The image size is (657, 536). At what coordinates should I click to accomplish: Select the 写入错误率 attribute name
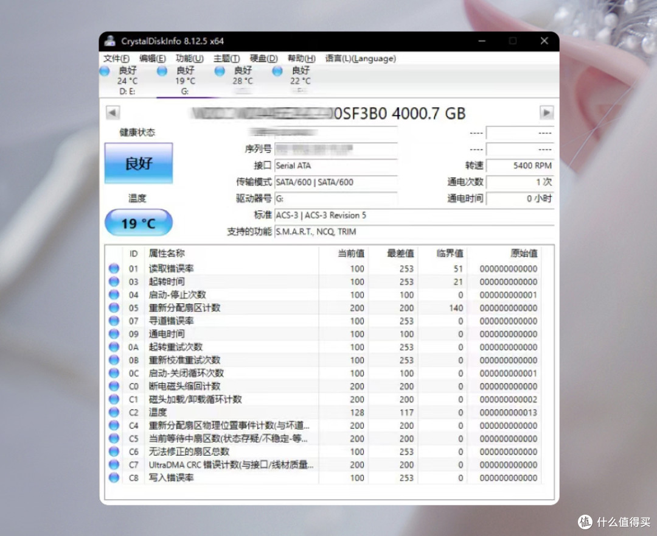tap(172, 478)
